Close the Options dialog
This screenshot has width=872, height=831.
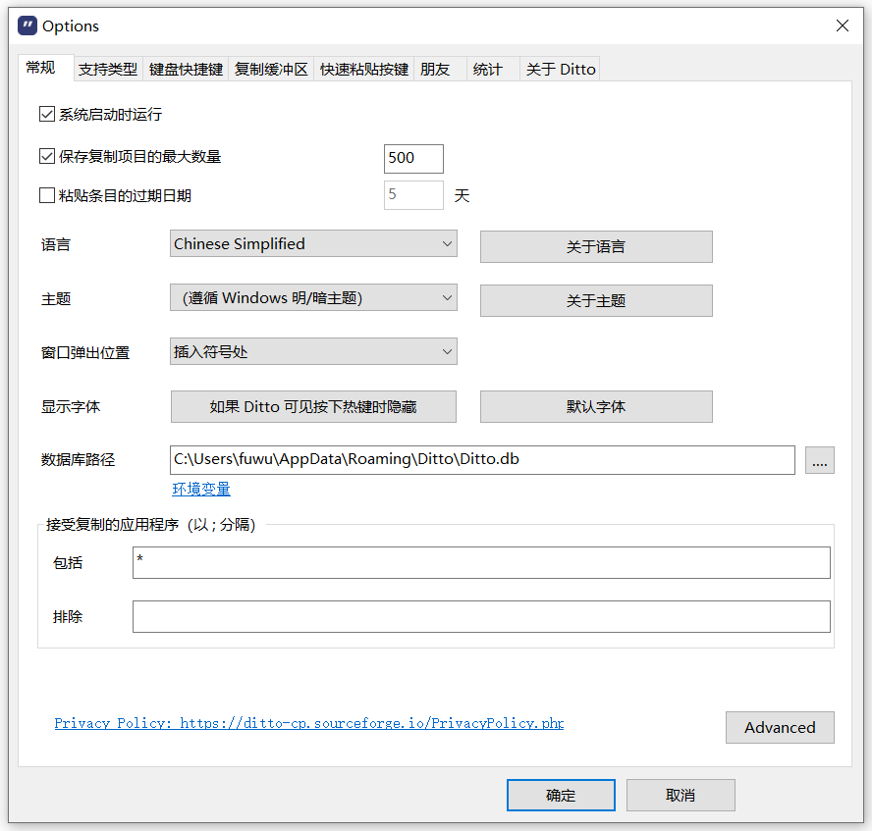(x=842, y=26)
